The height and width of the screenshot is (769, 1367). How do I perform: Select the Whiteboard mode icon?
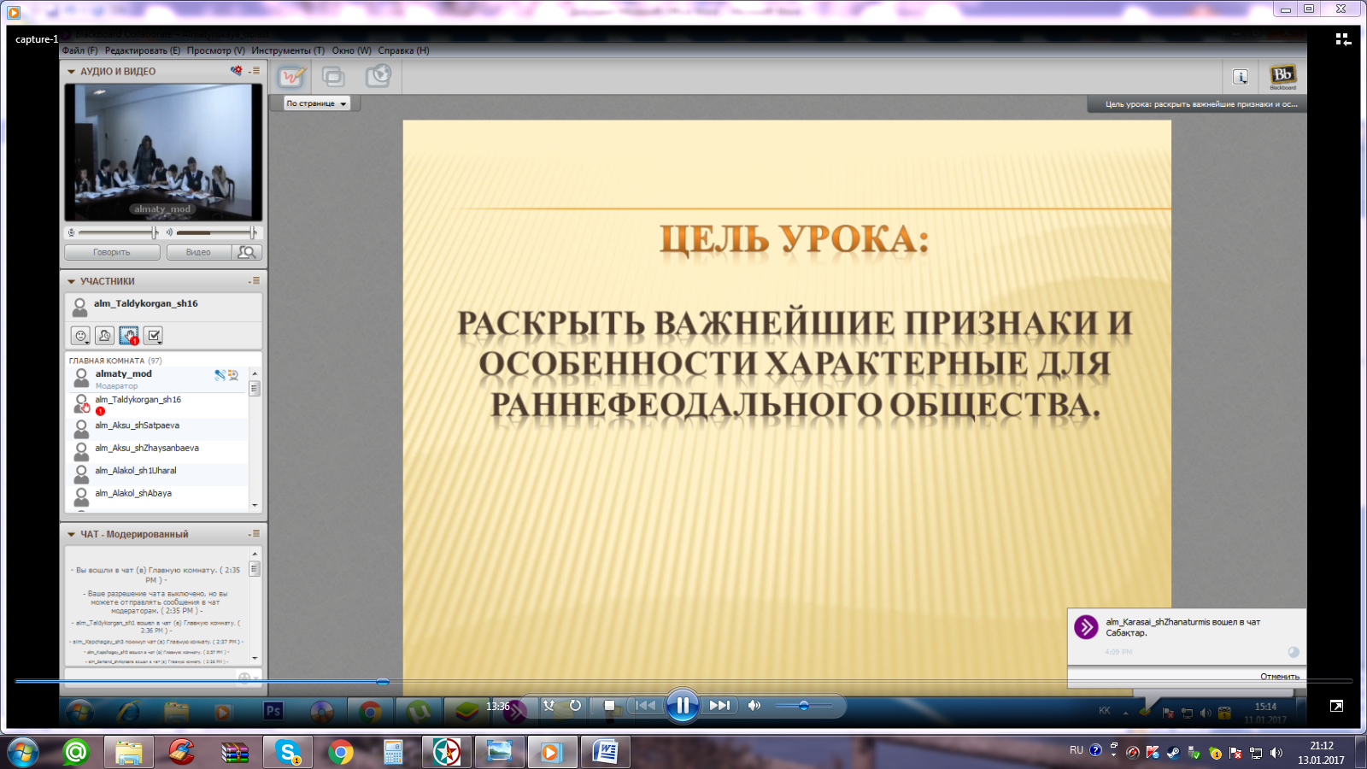291,77
